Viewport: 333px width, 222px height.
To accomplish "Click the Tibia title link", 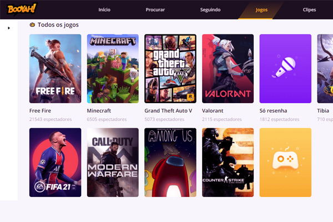I will click(323, 110).
